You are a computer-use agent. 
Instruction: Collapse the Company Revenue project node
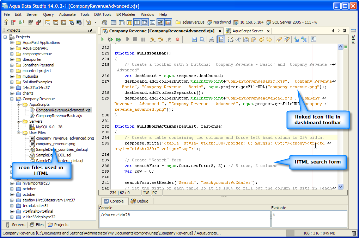[x=12, y=99]
